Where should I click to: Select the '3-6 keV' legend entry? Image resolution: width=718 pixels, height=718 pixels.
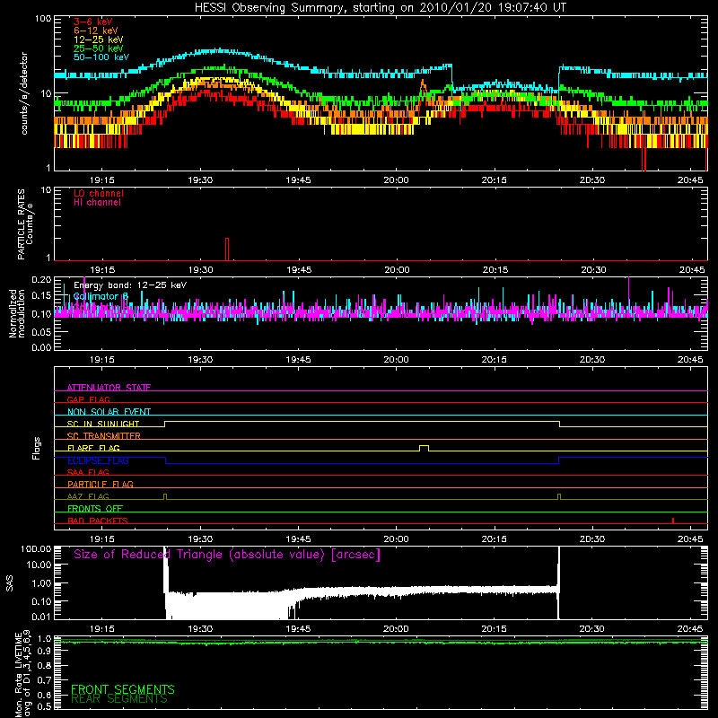93,22
